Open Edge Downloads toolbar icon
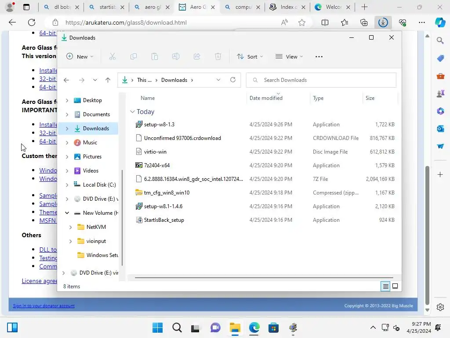Screen dimensions: 450x338 click(383, 22)
